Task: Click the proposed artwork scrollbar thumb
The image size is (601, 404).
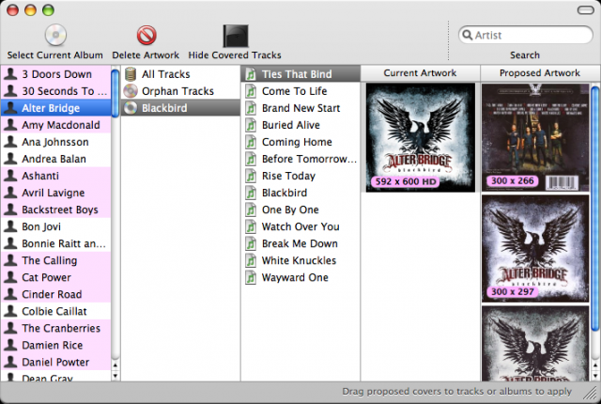Action: 595,209
